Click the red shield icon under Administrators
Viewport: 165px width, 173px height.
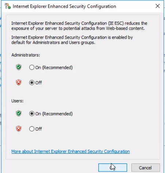point(19,82)
